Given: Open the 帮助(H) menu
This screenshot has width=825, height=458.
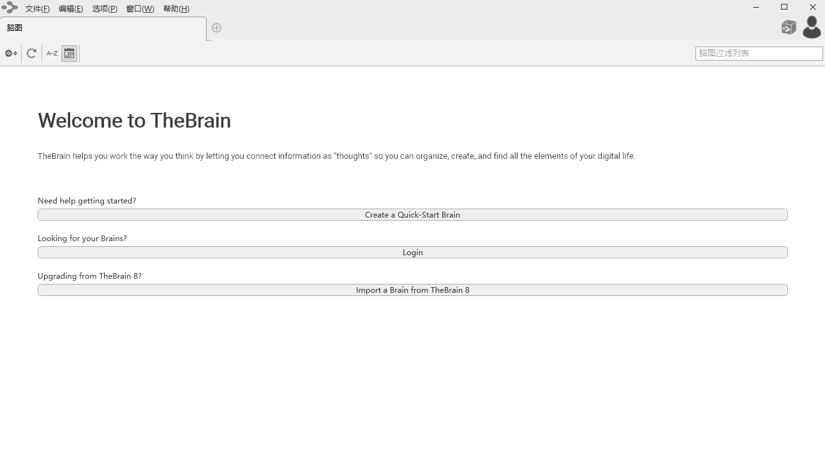Looking at the screenshot, I should click(176, 9).
